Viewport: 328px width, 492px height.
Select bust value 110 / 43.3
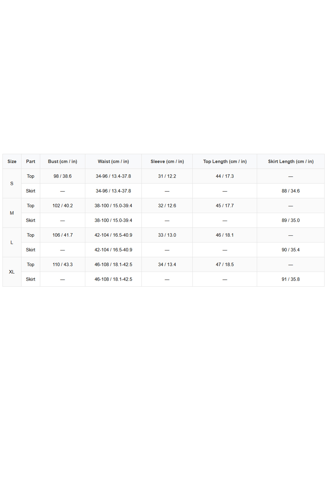[x=62, y=264]
